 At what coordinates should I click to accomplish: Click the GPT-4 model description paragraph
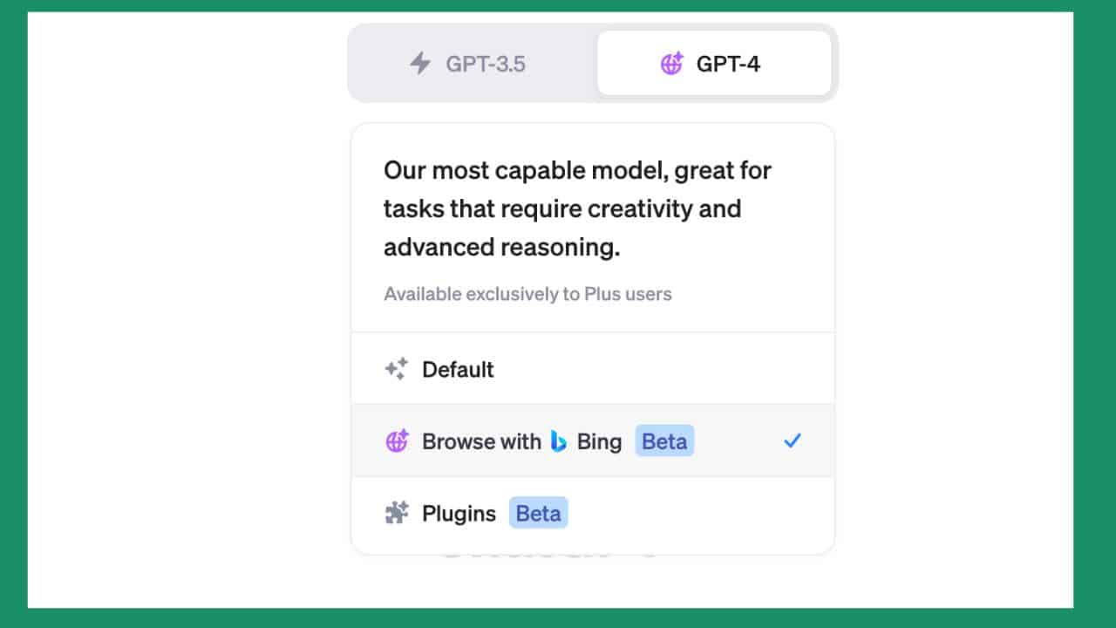click(577, 208)
